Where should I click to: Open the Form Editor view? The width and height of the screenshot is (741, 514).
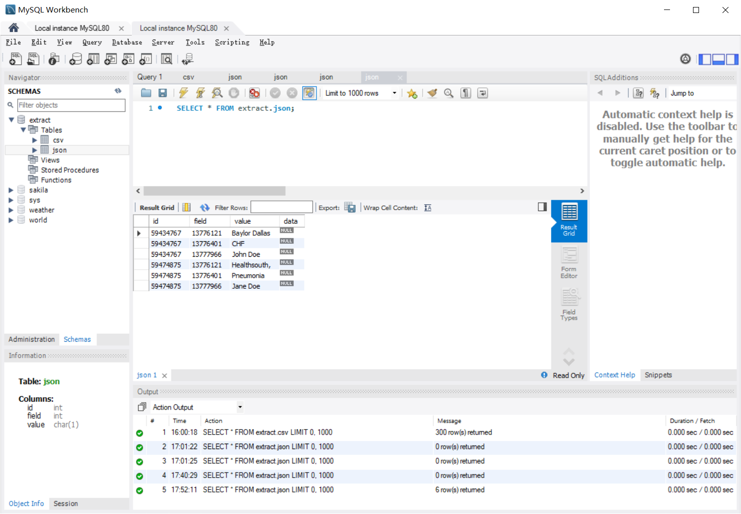(x=569, y=263)
